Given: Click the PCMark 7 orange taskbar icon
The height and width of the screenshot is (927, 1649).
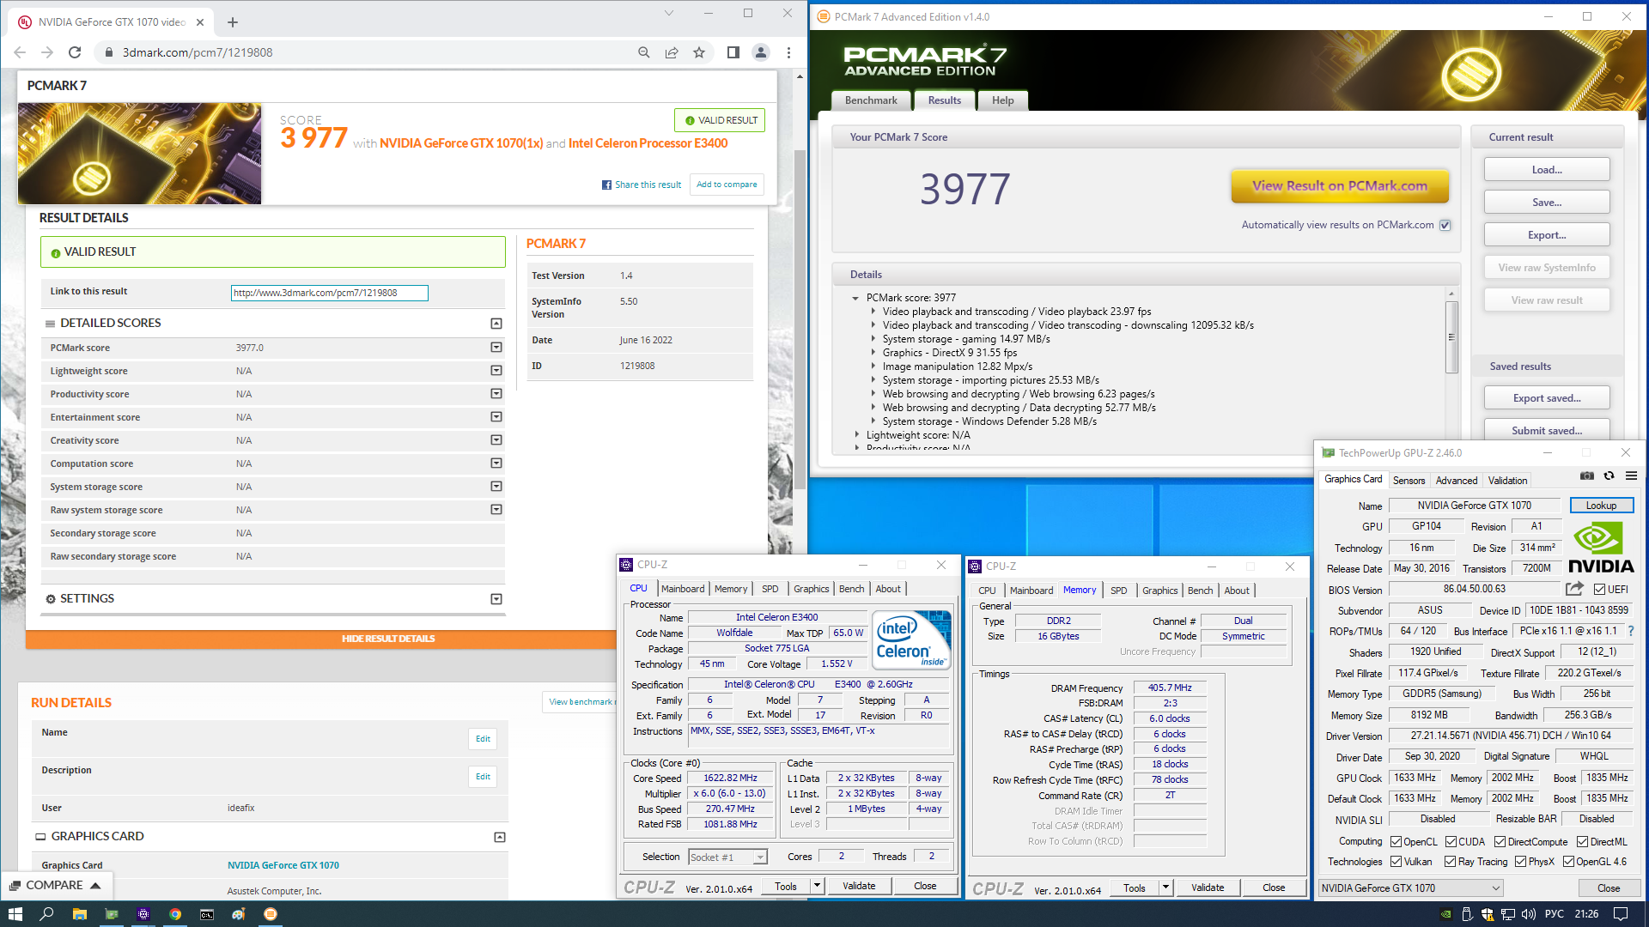Looking at the screenshot, I should click(271, 914).
